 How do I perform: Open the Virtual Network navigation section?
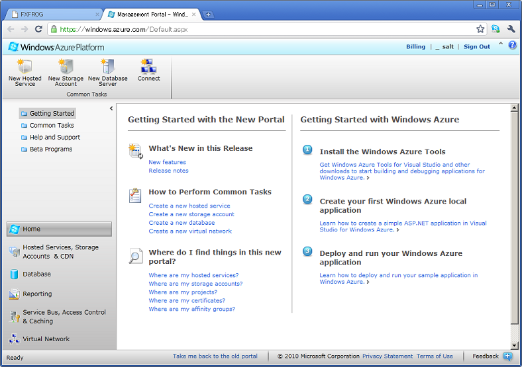pos(46,339)
